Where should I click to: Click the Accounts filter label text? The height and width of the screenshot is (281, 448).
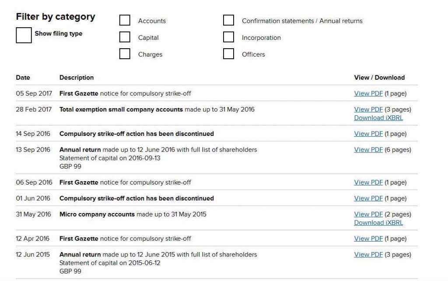tap(152, 21)
